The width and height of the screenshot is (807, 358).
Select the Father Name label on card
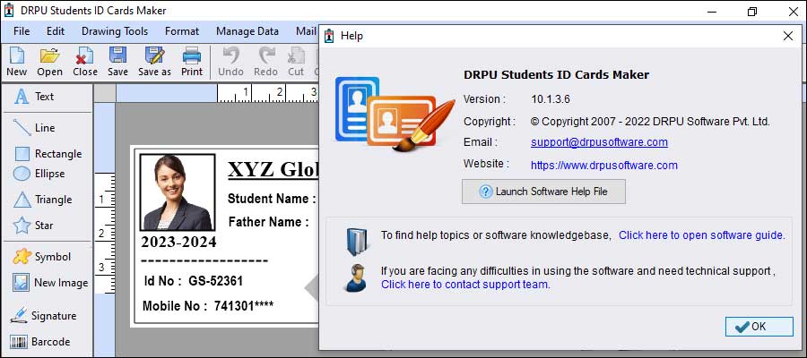coord(268,222)
